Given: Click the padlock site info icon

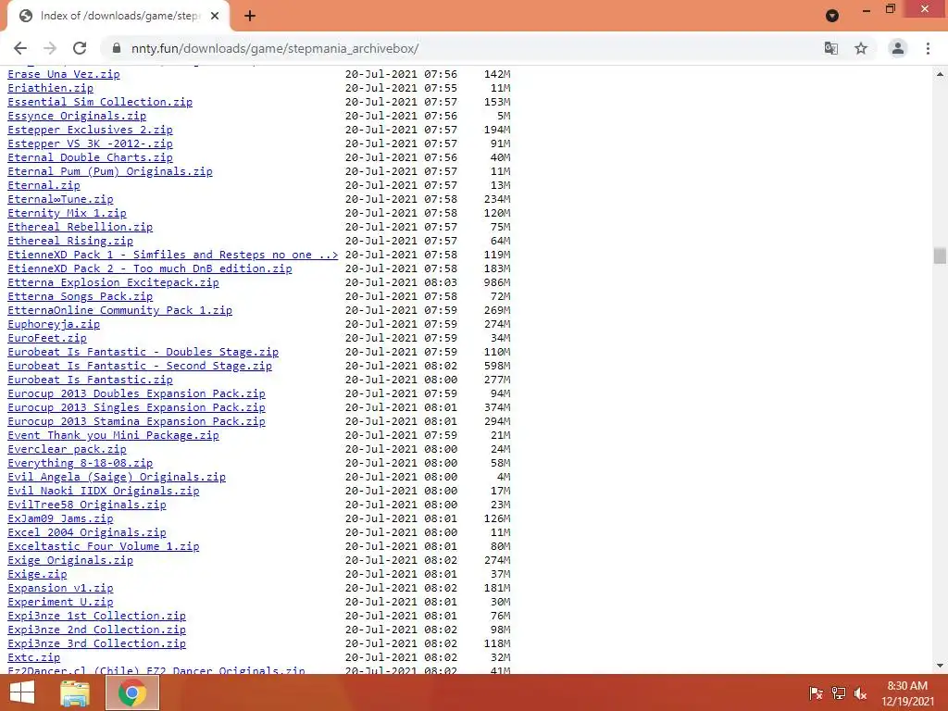Looking at the screenshot, I should tap(117, 48).
